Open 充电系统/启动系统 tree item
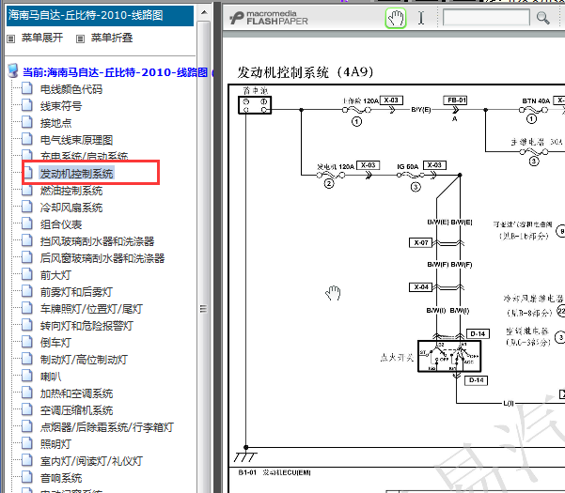Image resolution: width=565 pixels, height=493 pixels. point(84,156)
